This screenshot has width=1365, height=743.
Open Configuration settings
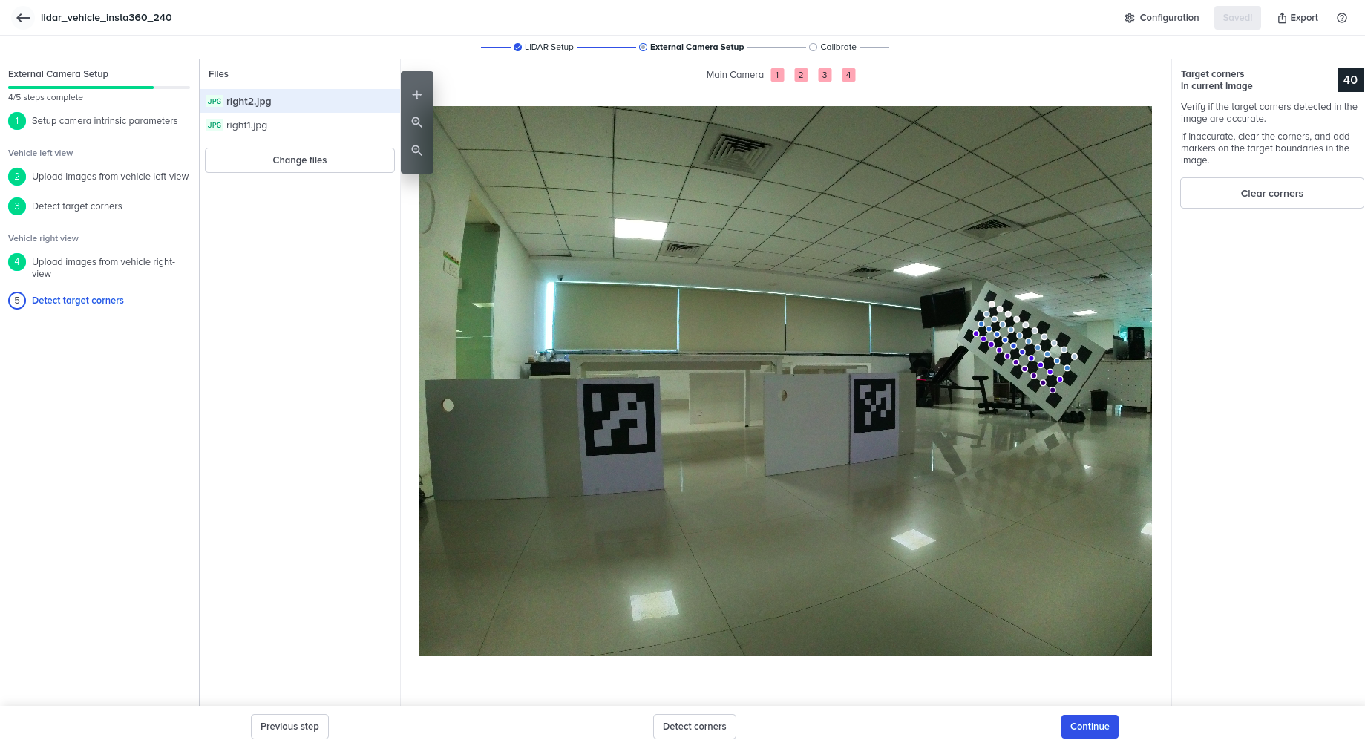coord(1162,18)
